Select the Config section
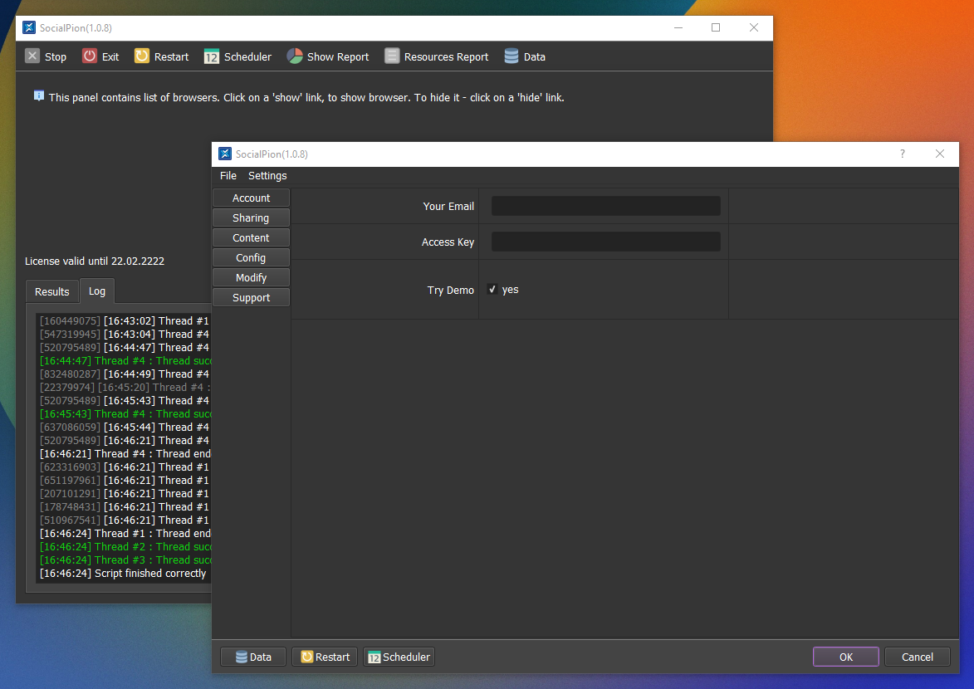 (251, 257)
